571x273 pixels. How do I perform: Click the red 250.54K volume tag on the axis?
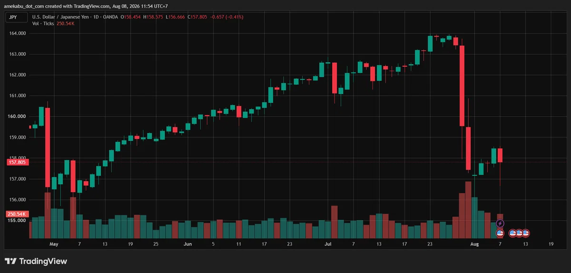(x=18, y=214)
